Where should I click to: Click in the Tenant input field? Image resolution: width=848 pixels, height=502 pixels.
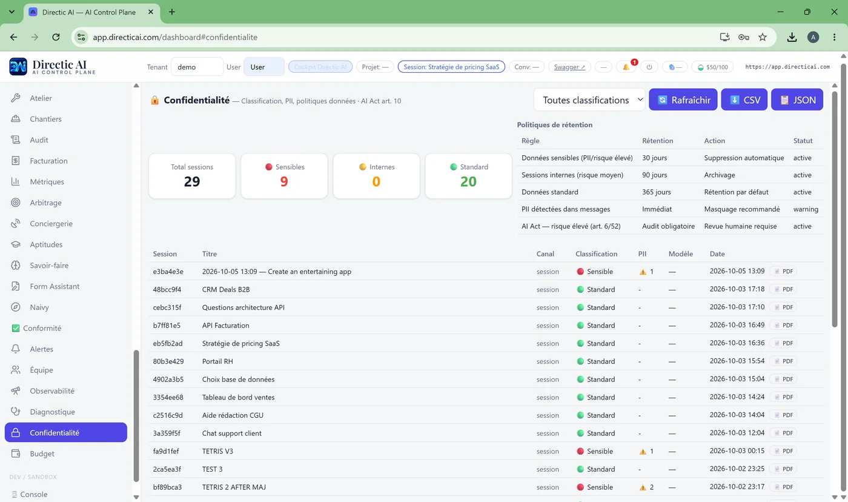(197, 67)
